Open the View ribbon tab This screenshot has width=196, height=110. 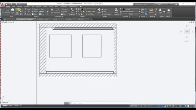pos(33,6)
